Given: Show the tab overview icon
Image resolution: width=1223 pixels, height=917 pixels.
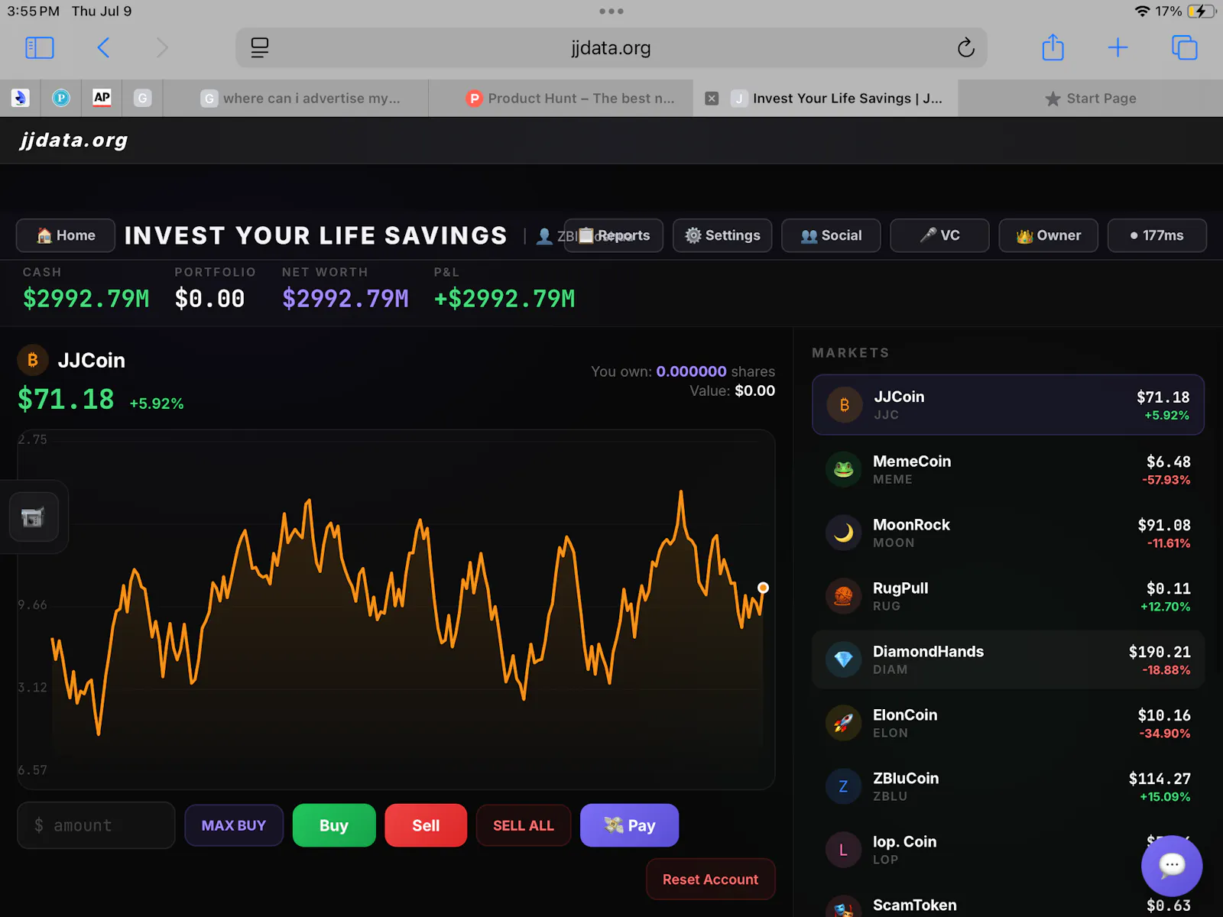Looking at the screenshot, I should [1184, 48].
